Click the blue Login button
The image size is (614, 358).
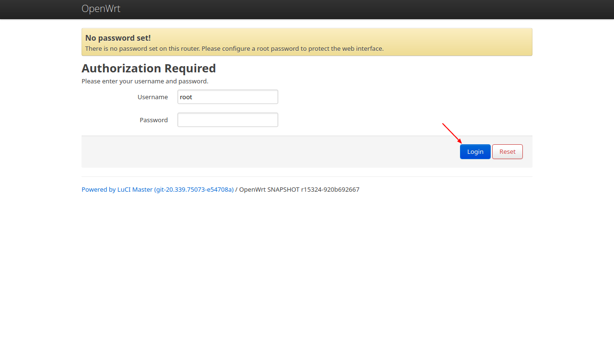(475, 151)
